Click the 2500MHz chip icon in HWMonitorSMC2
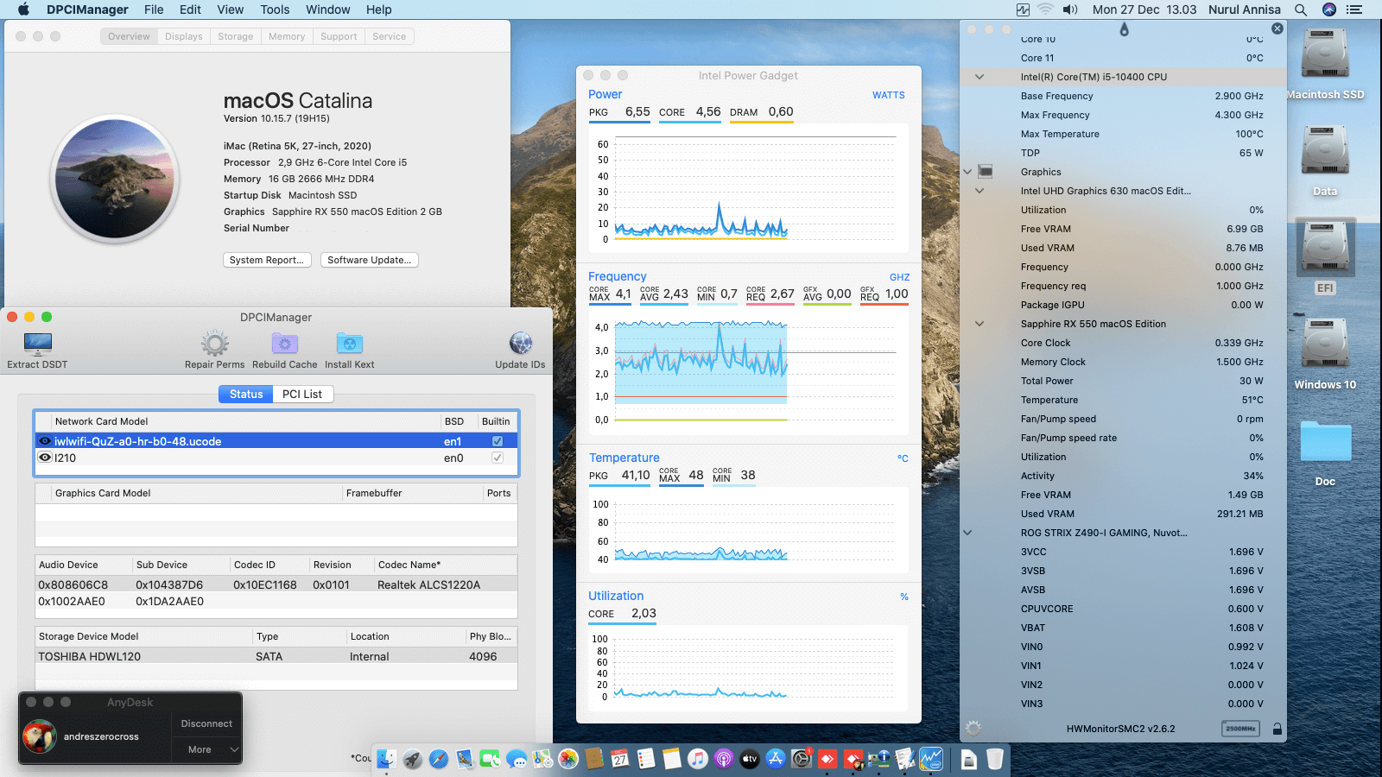This screenshot has height=777, width=1382. coord(1240,729)
